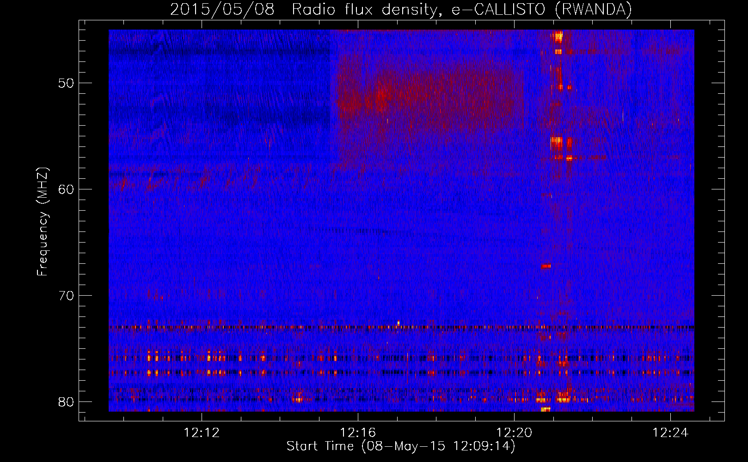The width and height of the screenshot is (748, 462).
Task: Select the 12:16 time tick label
Action: 358,433
